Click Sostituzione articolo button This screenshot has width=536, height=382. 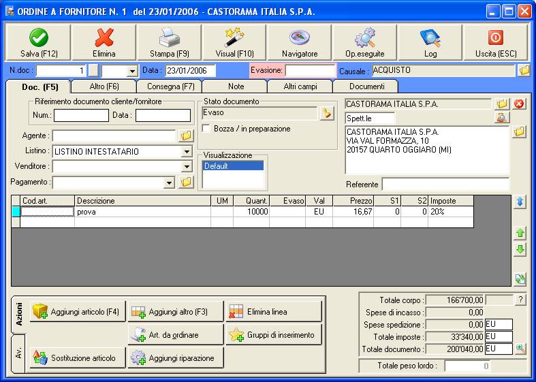click(x=78, y=358)
